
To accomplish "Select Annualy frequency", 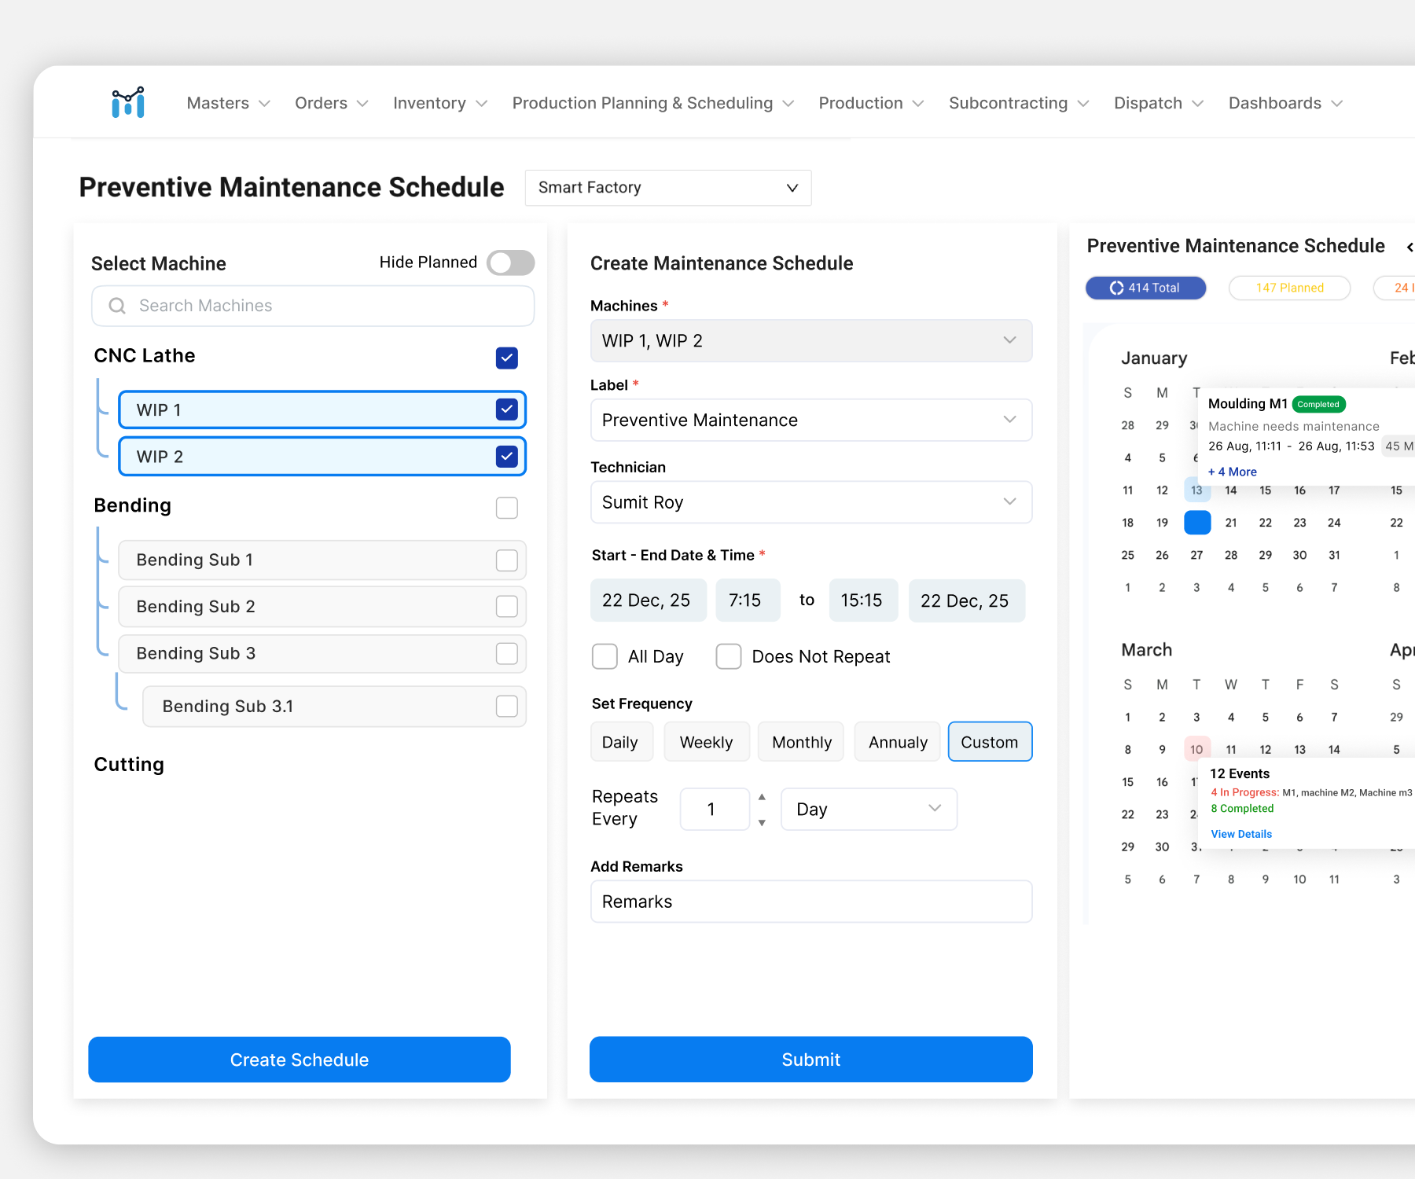I will pos(898,742).
